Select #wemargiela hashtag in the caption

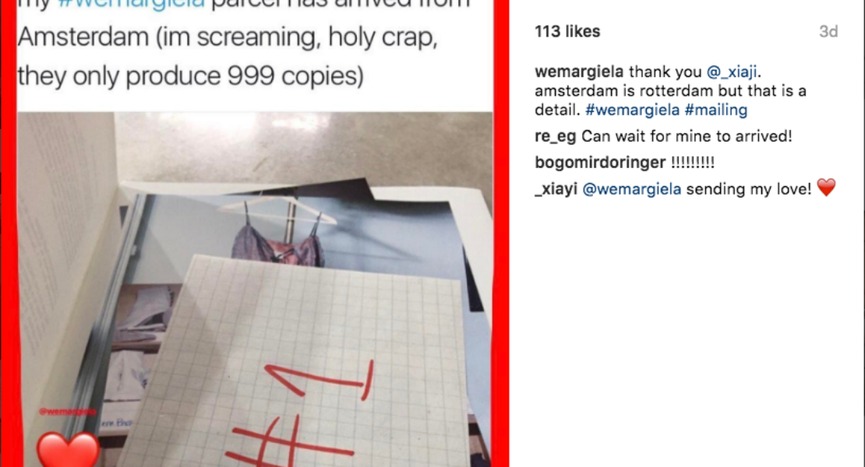tap(632, 111)
